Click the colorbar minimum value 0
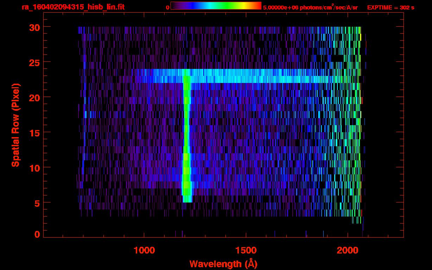 (167, 7)
